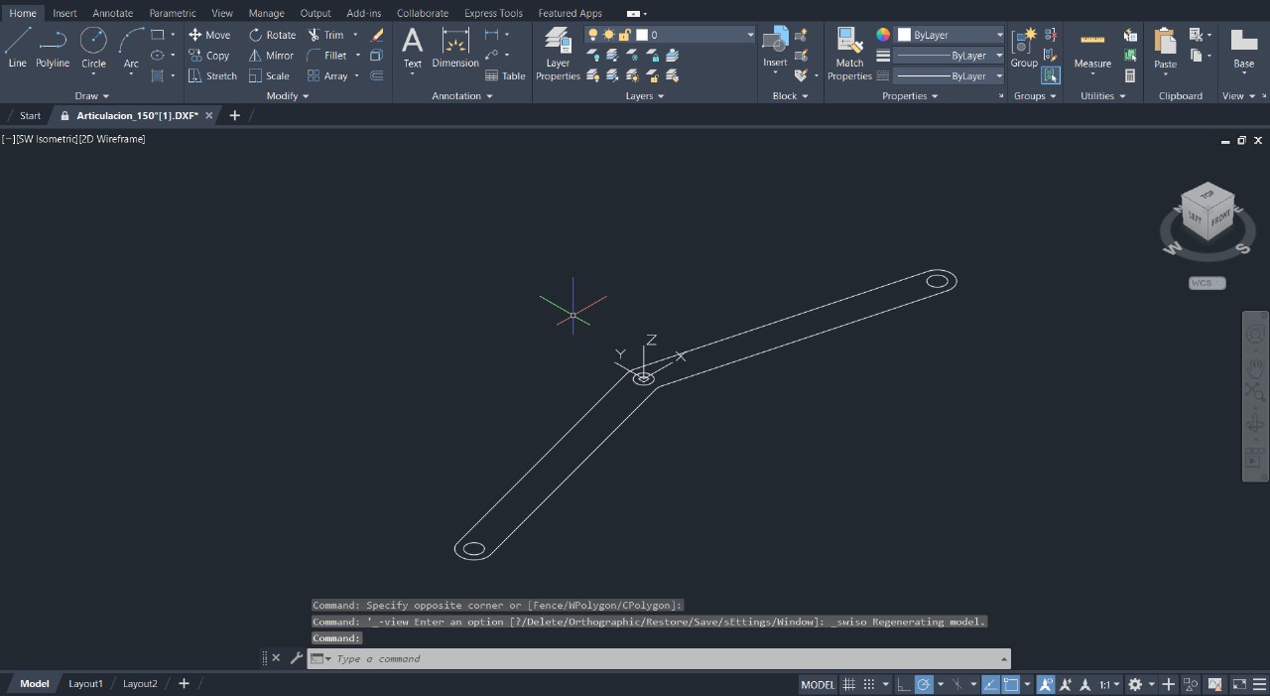Activate the Move tool

click(209, 35)
